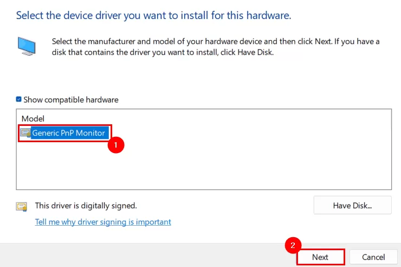This screenshot has width=401, height=267.
Task: Click the driver icon beside Generic PnP Monitor
Action: [x=25, y=133]
